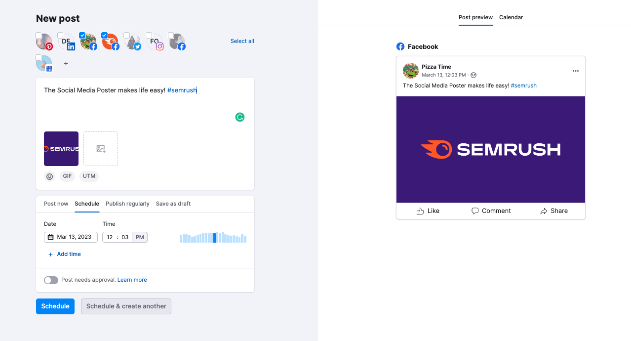
Task: Uncheck the Pizza Time Facebook account
Action: [82, 35]
